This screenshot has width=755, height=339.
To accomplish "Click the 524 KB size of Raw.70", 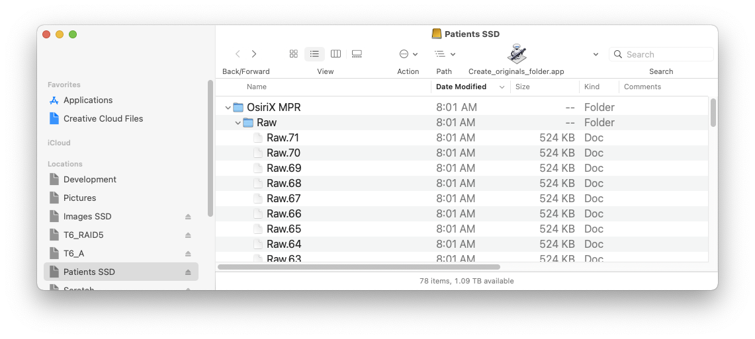I will [557, 153].
